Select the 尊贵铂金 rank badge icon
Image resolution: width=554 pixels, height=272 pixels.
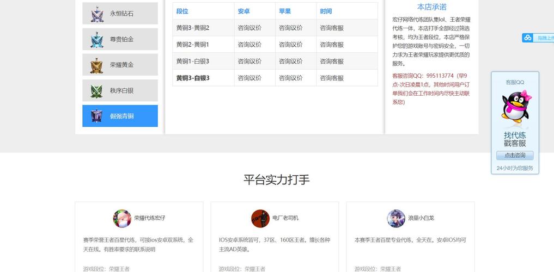coord(97,39)
